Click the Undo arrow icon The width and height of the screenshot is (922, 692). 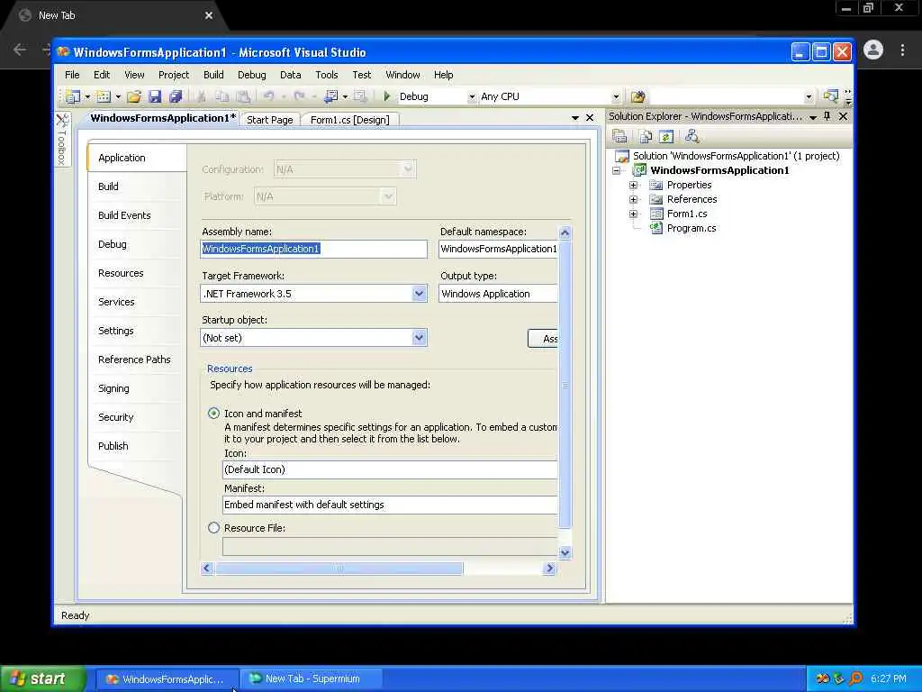[x=268, y=96]
